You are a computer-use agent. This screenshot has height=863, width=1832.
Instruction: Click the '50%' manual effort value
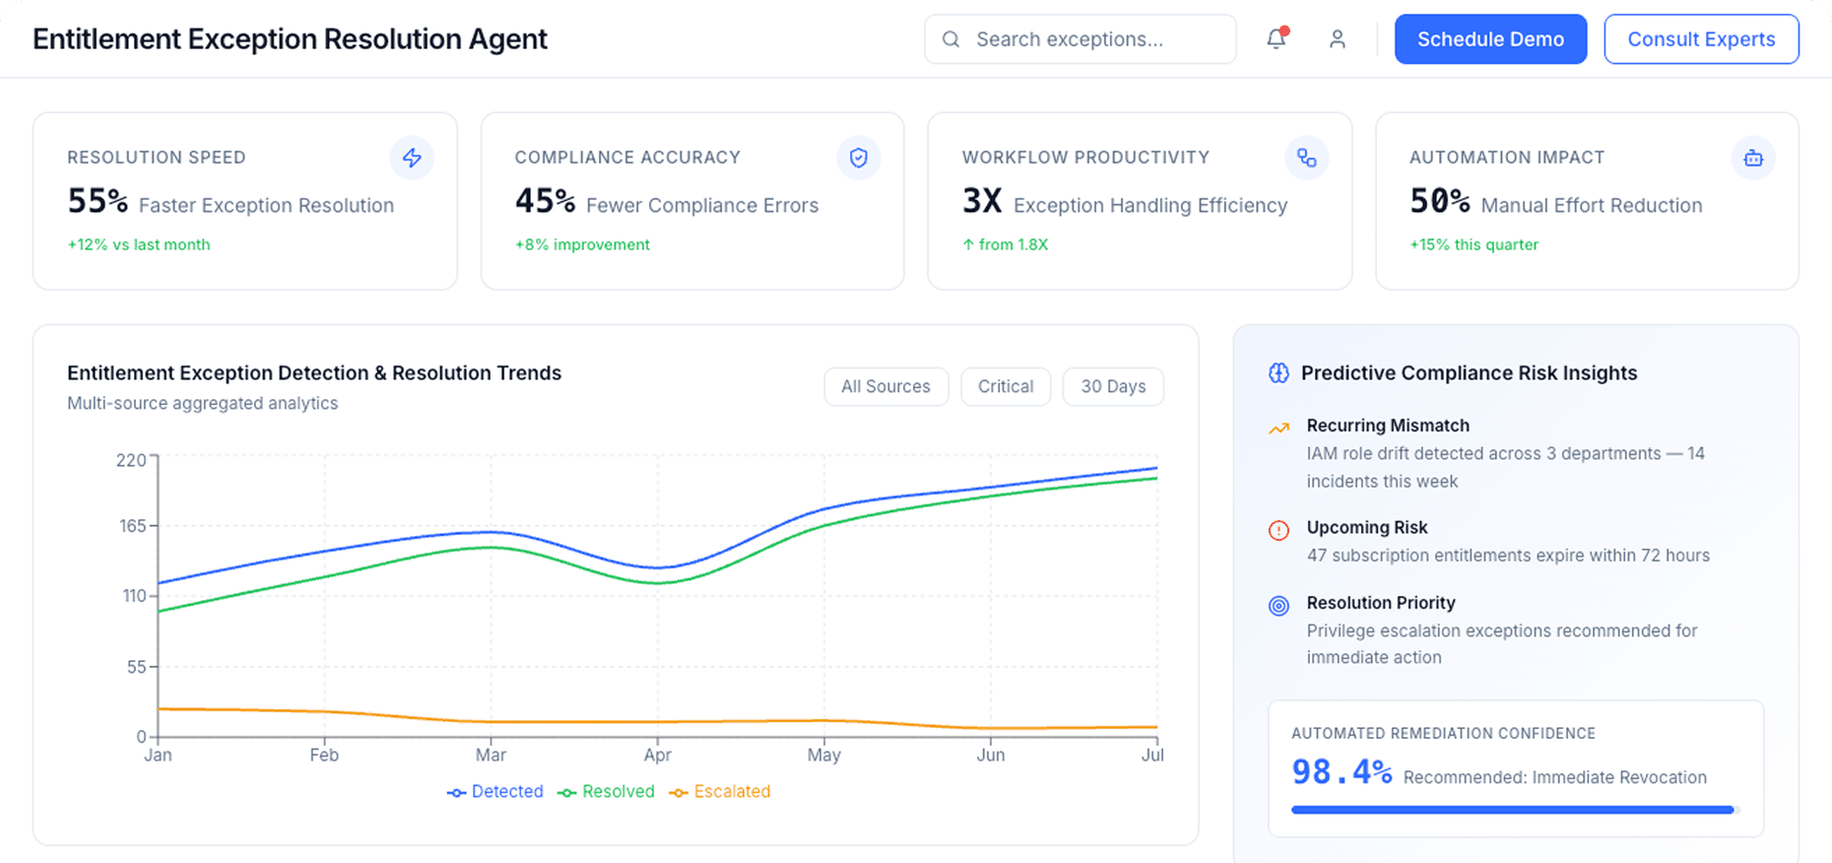[1440, 202]
